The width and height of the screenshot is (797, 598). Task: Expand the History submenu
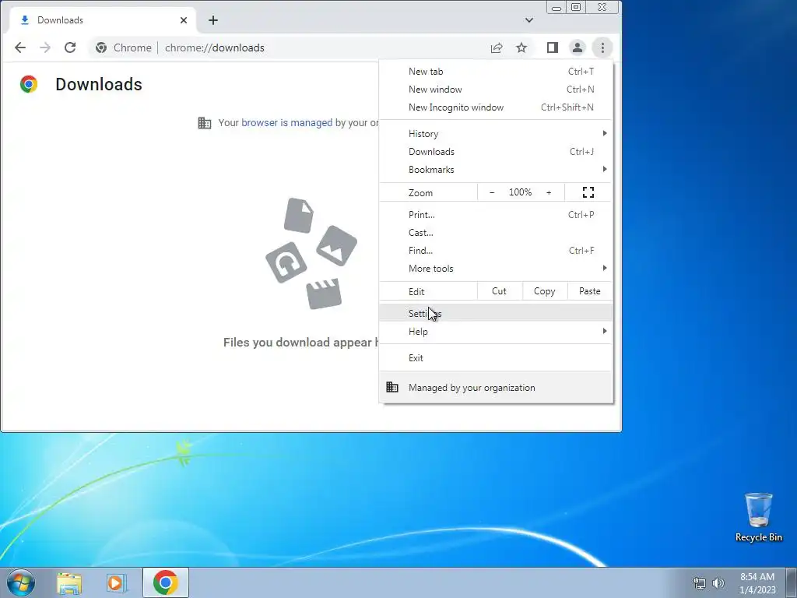496,134
